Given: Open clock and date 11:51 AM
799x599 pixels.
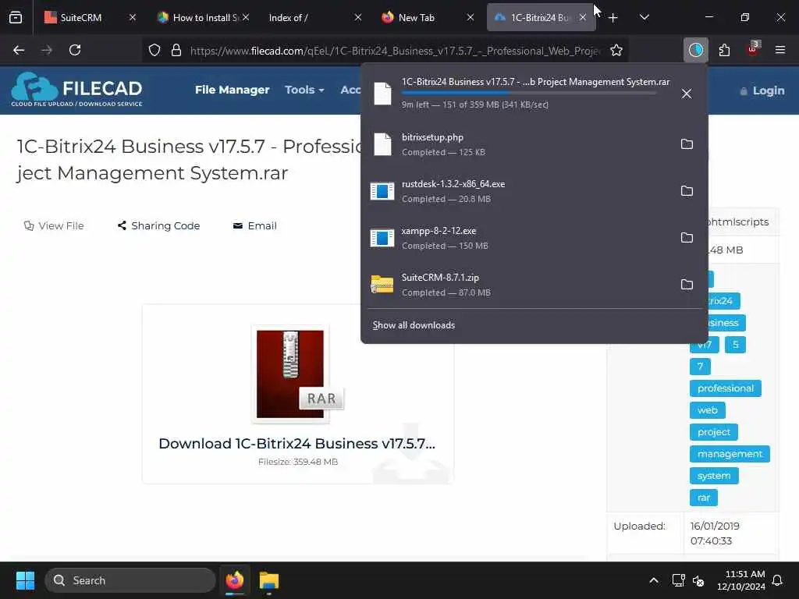Looking at the screenshot, I should click(x=741, y=580).
